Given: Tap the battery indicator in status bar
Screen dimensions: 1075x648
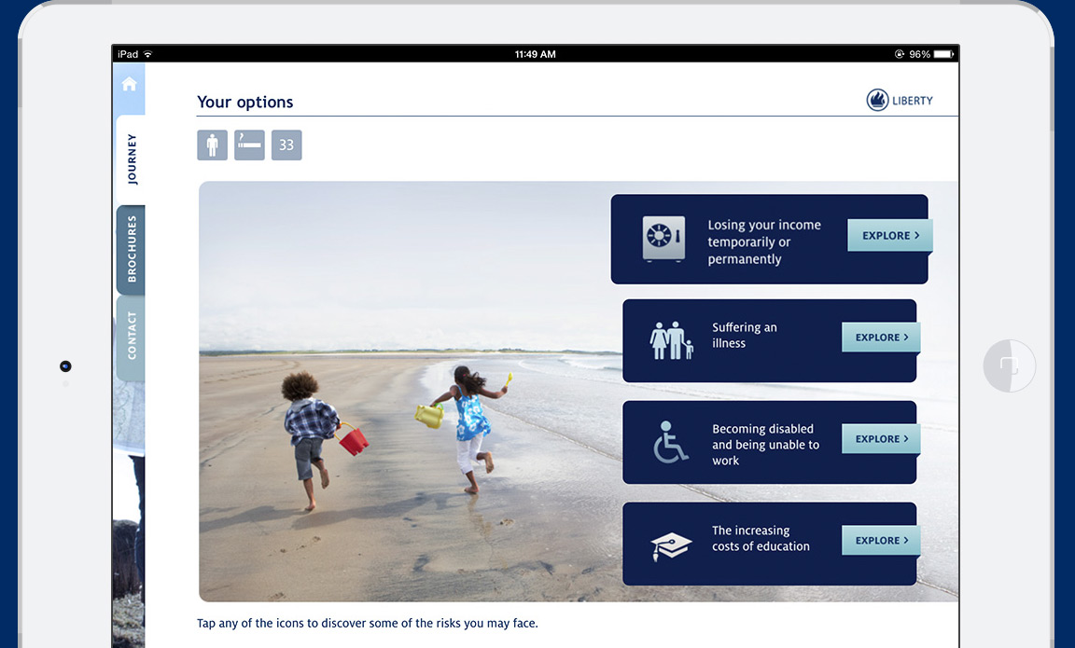Looking at the screenshot, I should pos(944,54).
